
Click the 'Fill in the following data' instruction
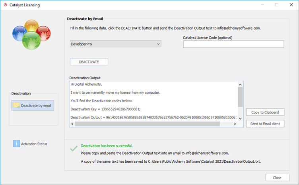click(x=165, y=28)
